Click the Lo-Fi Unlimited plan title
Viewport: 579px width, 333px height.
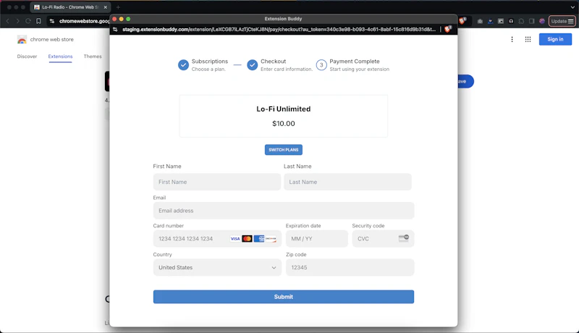[x=284, y=109]
